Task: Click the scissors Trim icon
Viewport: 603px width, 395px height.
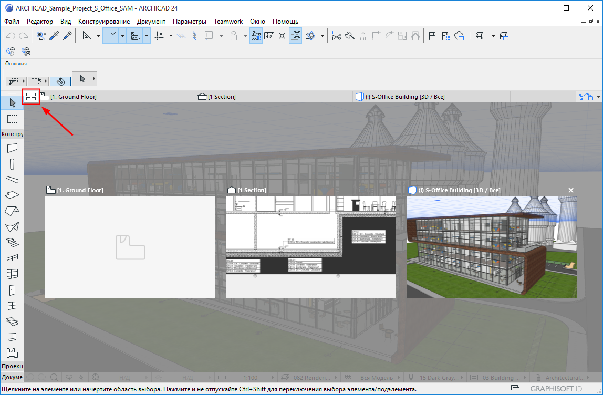Action: click(x=337, y=36)
